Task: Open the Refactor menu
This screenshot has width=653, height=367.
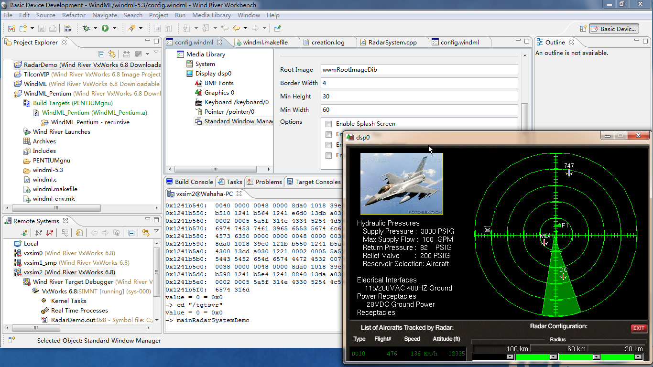Action: pos(74,15)
